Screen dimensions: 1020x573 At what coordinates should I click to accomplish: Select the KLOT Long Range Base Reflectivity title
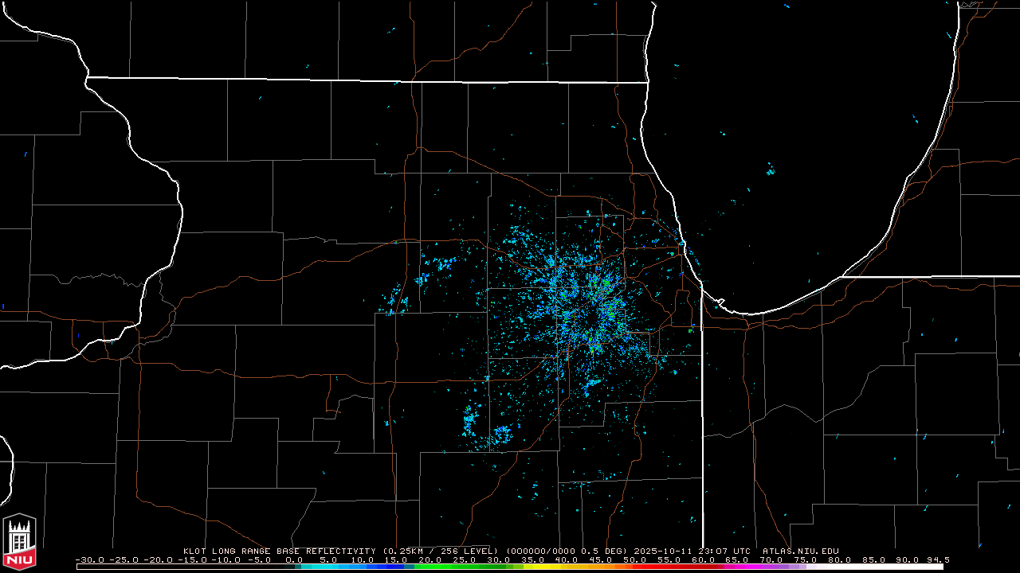point(280,551)
